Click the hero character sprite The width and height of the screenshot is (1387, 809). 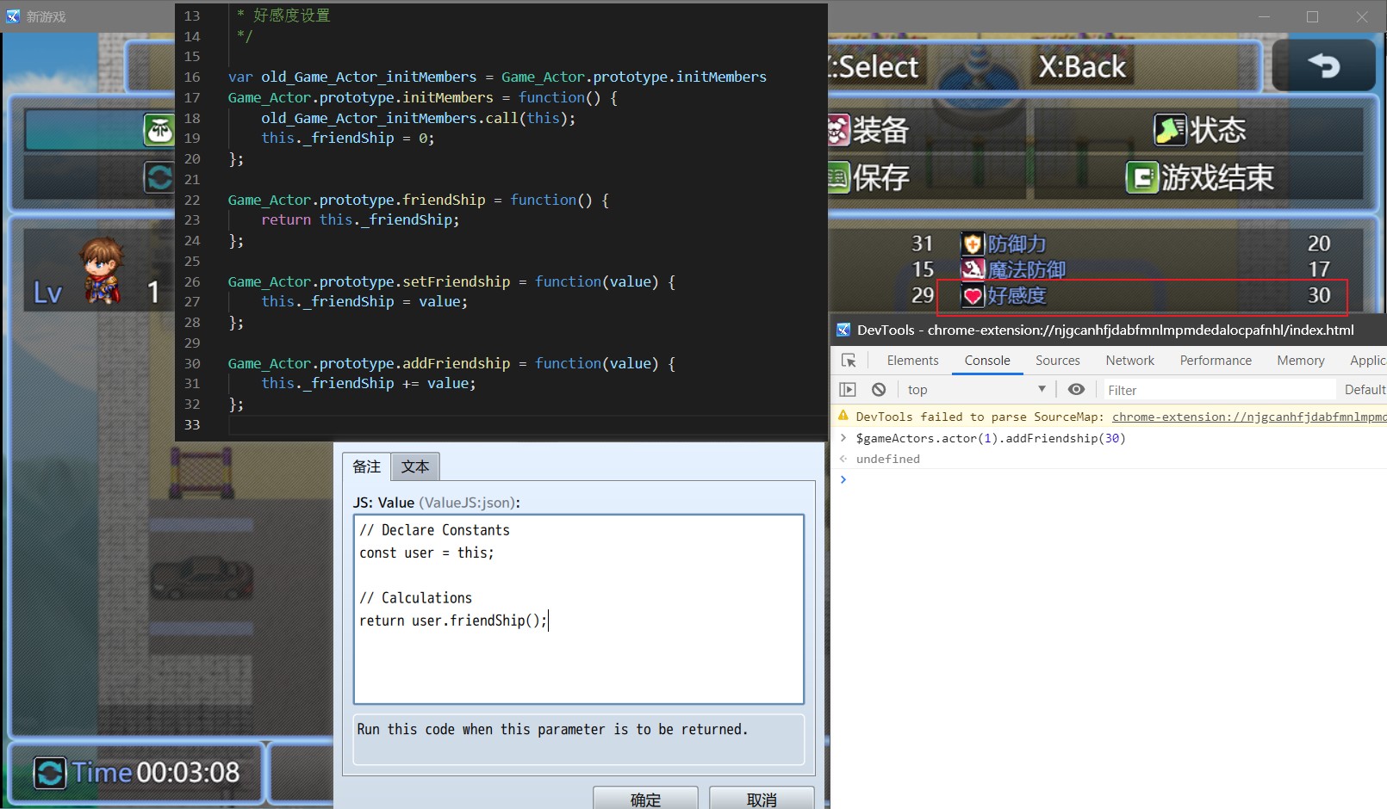(x=102, y=270)
